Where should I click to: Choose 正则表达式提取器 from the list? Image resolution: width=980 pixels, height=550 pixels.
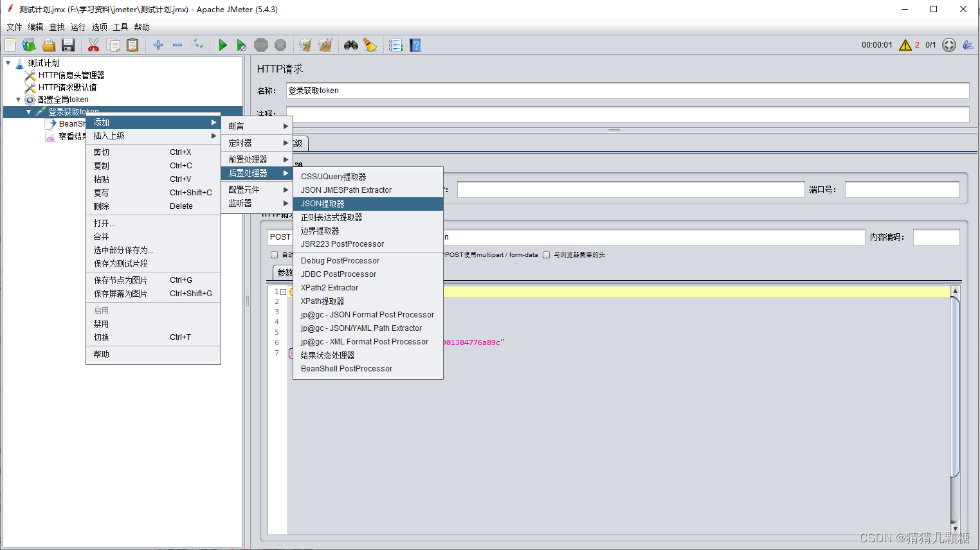coord(368,217)
